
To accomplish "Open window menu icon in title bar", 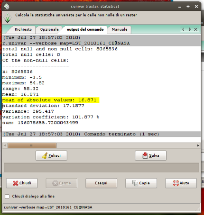I will click(7, 7).
